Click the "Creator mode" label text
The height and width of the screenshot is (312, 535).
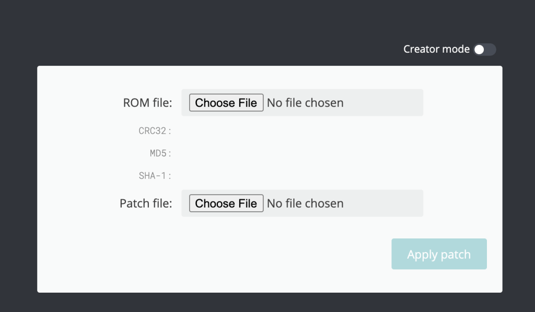pyautogui.click(x=436, y=50)
